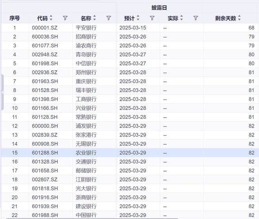Screen dimensions: 259x219
Task: Click stock code 002936.SZ
Action: pos(45,72)
